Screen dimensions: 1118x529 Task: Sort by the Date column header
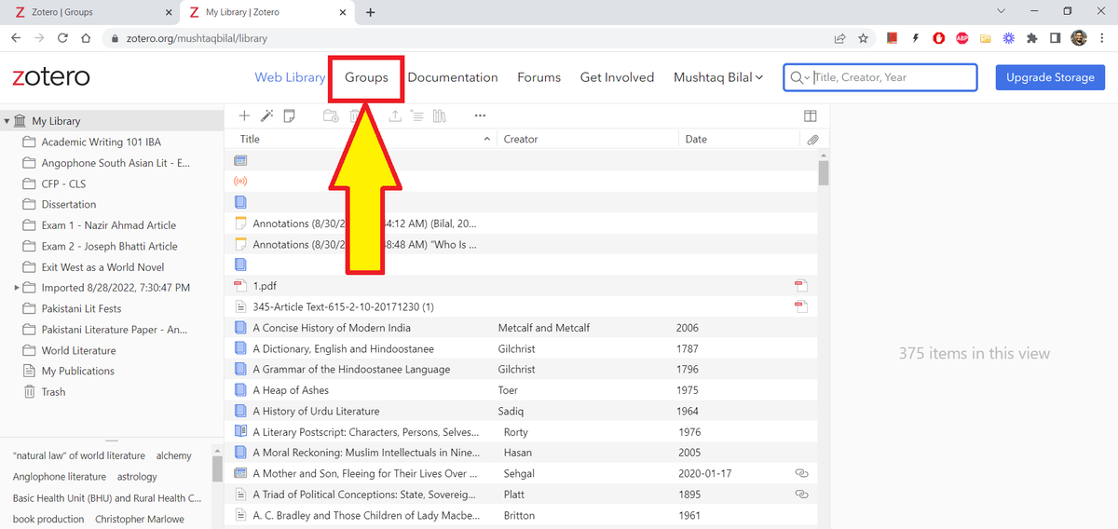(x=696, y=140)
